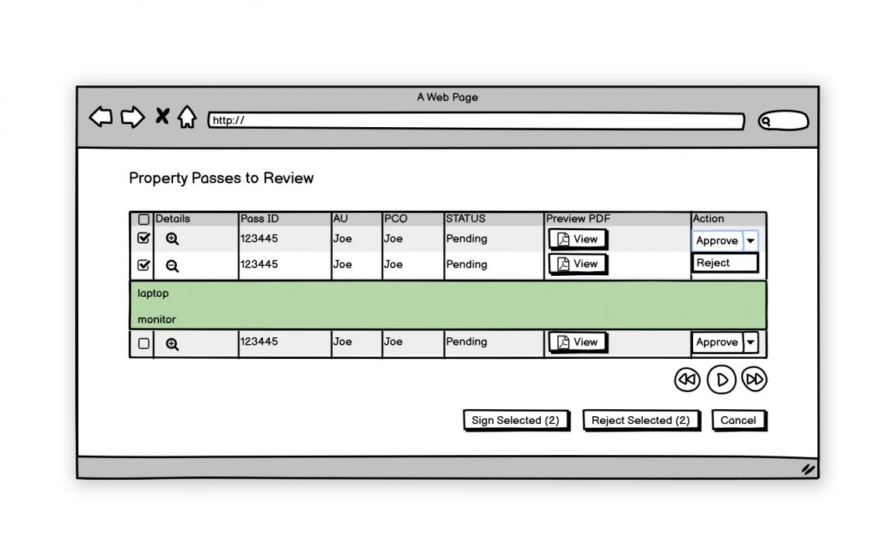Toggle the select-all checkbox in table header
This screenshot has width=894, height=558.
coord(144,219)
